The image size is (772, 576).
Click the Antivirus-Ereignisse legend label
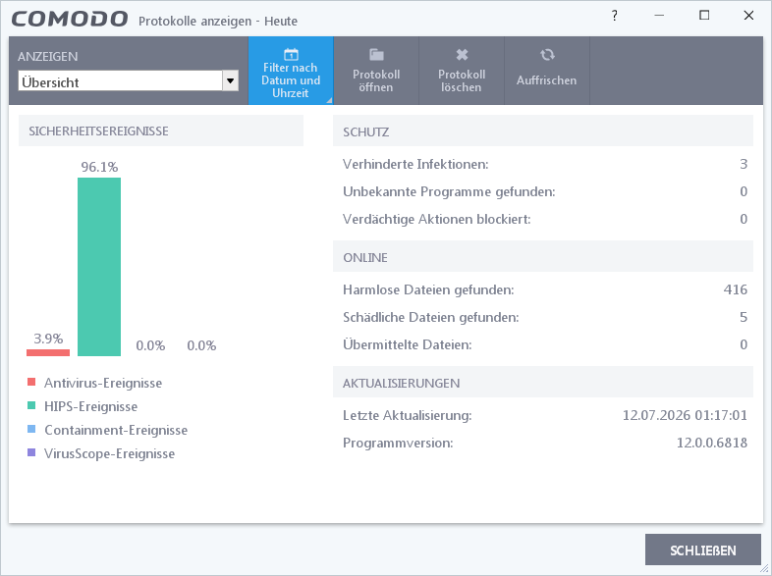[103, 383]
